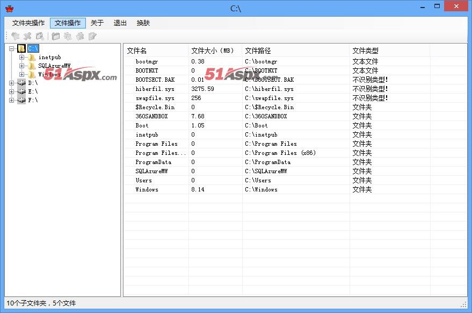The height and width of the screenshot is (313, 472).
Task: Click the SQLAzureMW folder icon in the tree
Action: pos(32,66)
